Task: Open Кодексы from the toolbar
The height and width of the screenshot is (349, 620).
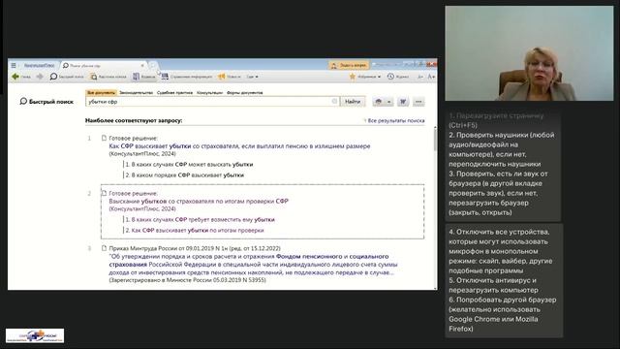Action: 144,77
